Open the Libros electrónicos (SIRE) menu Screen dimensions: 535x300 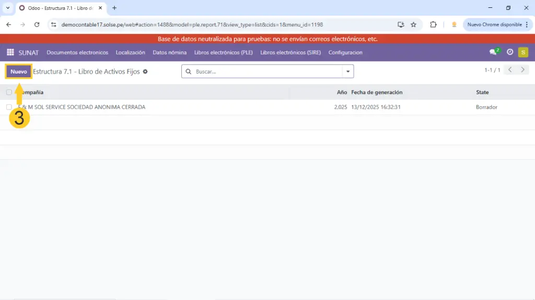click(x=290, y=52)
